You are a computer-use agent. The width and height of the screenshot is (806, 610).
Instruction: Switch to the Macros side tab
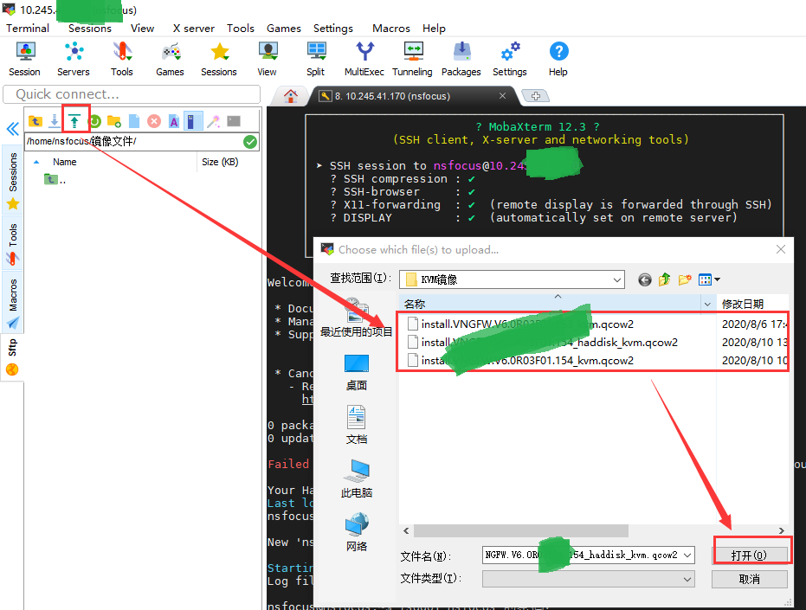pyautogui.click(x=13, y=303)
